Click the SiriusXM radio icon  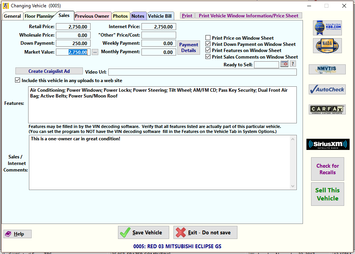click(327, 144)
